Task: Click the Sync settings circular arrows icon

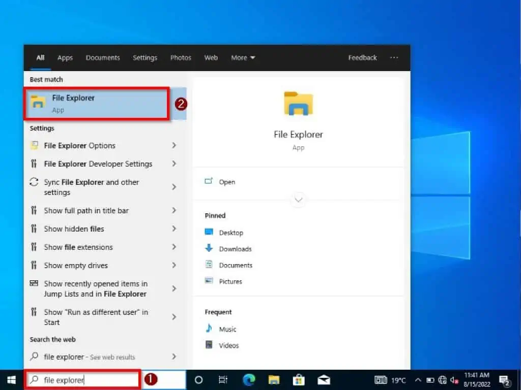Action: click(x=34, y=182)
